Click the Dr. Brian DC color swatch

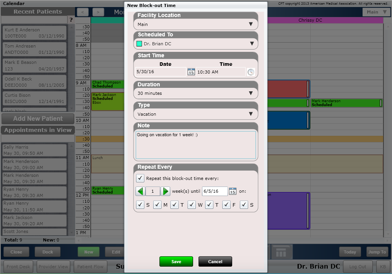coord(139,44)
